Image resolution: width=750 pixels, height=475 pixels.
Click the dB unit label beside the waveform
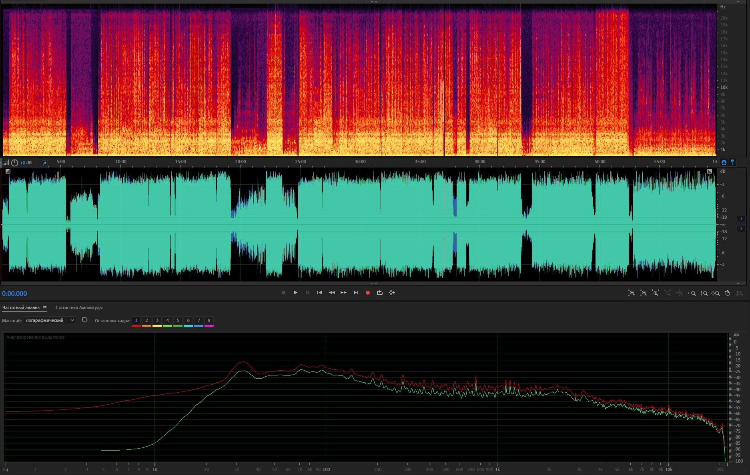click(x=723, y=171)
